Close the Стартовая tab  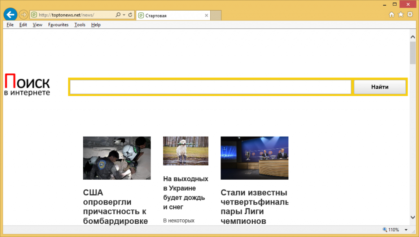pyautogui.click(x=207, y=16)
